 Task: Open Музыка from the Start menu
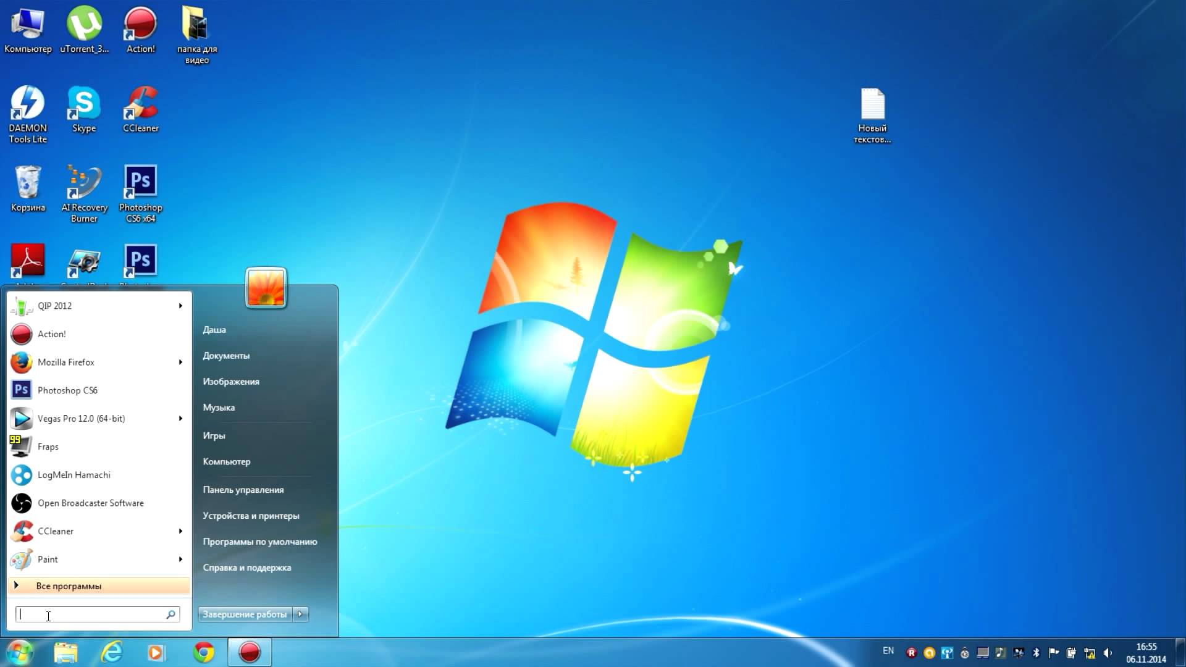(219, 408)
